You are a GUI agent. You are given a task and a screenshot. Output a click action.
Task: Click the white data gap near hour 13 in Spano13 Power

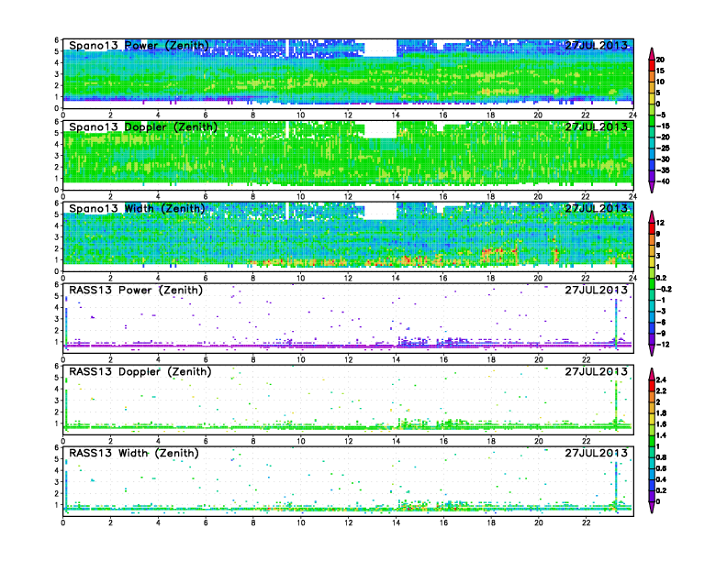click(380, 49)
